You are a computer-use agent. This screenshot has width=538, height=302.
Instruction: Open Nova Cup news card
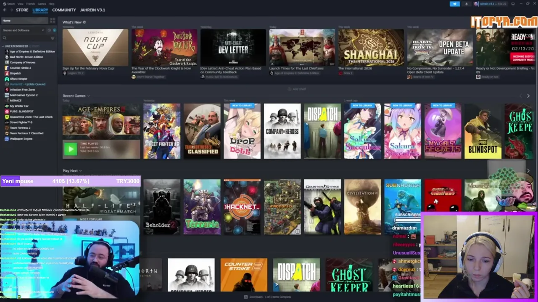pyautogui.click(x=95, y=47)
